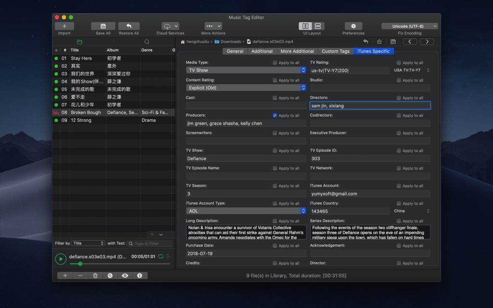The height and width of the screenshot is (308, 493).
Task: Click the Restore All arrow icon
Action: [x=129, y=26]
